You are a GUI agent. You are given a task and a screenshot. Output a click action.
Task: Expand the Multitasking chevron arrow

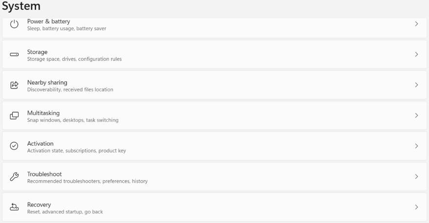tap(416, 115)
